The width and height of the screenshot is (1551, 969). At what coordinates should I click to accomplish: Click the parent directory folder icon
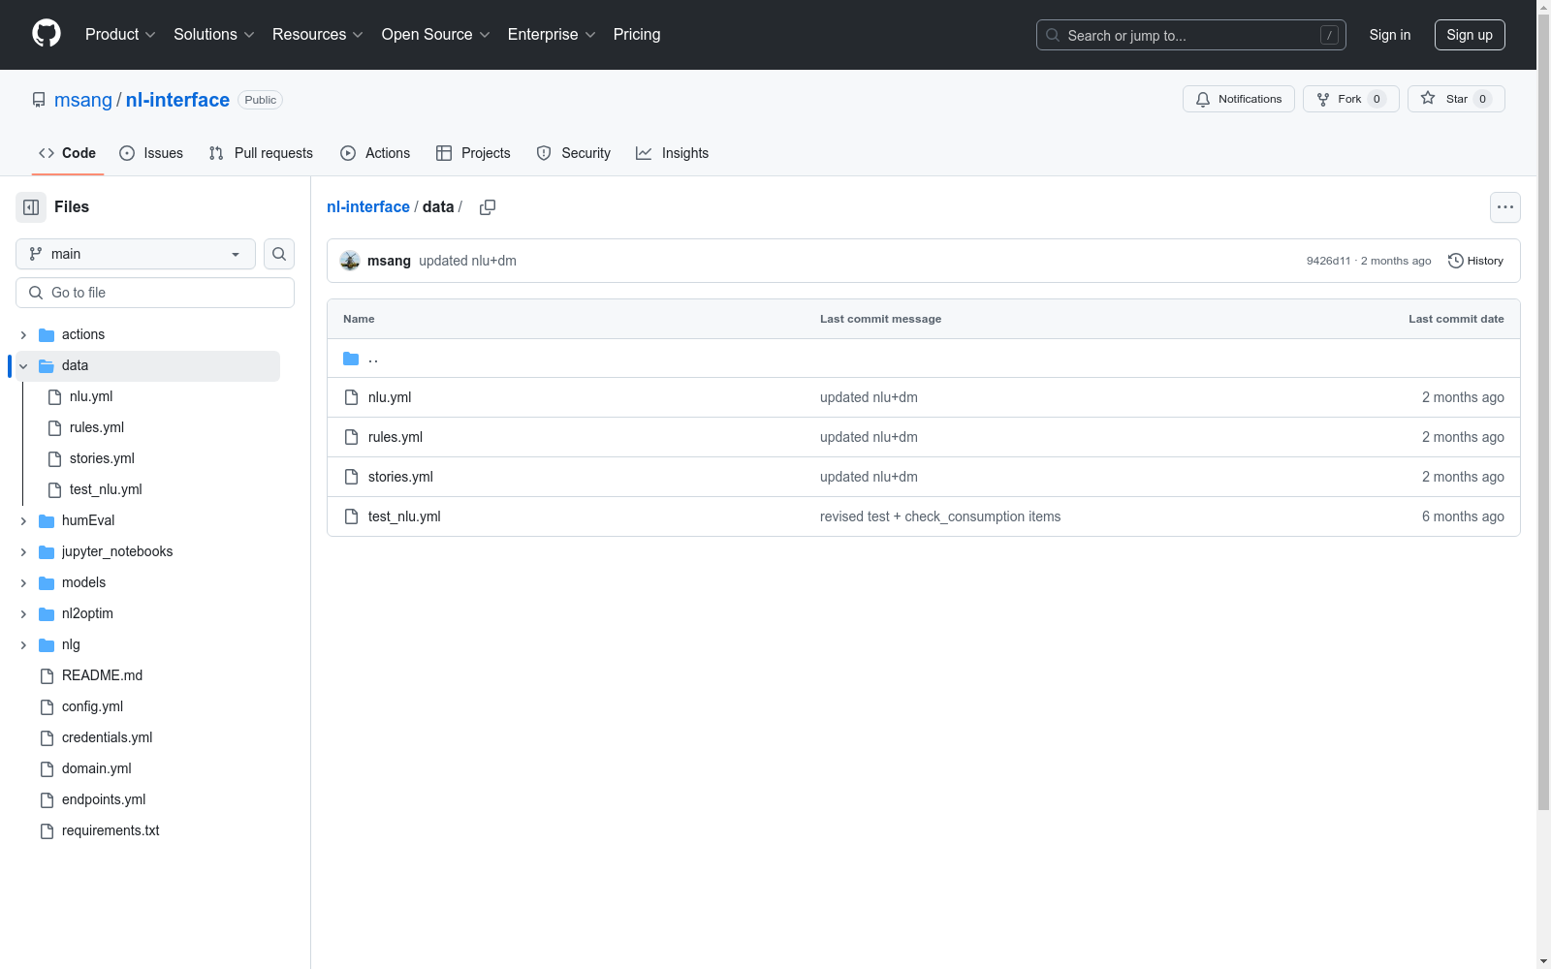pos(351,359)
